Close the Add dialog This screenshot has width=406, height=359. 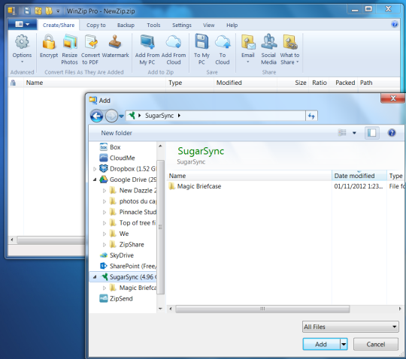[x=392, y=98]
